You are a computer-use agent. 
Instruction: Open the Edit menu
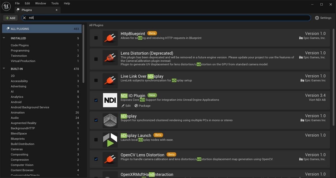27,3
